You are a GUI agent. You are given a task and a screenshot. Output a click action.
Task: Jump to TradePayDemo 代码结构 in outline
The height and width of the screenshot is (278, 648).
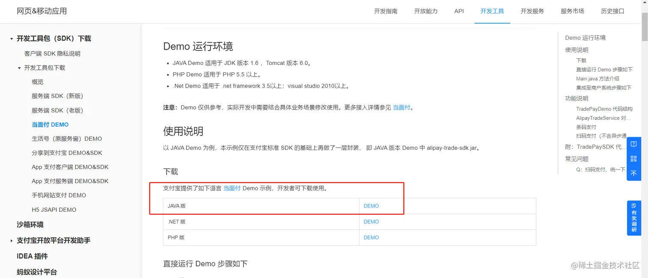[604, 109]
